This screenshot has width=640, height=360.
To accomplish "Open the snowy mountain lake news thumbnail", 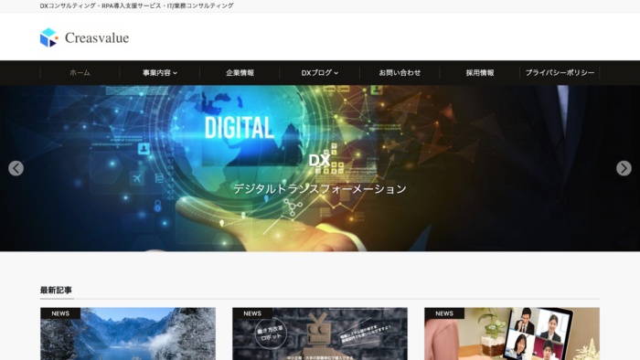I will [128, 334].
